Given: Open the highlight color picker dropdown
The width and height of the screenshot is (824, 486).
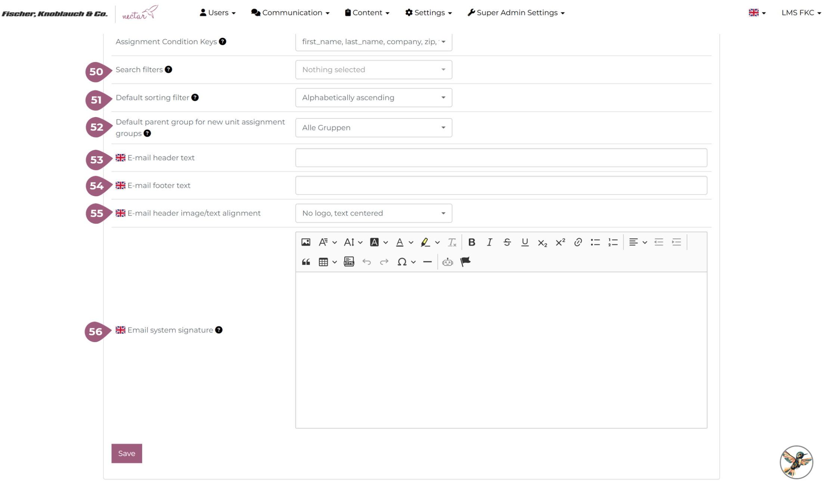Looking at the screenshot, I should (x=437, y=242).
